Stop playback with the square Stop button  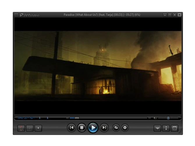click(82, 128)
